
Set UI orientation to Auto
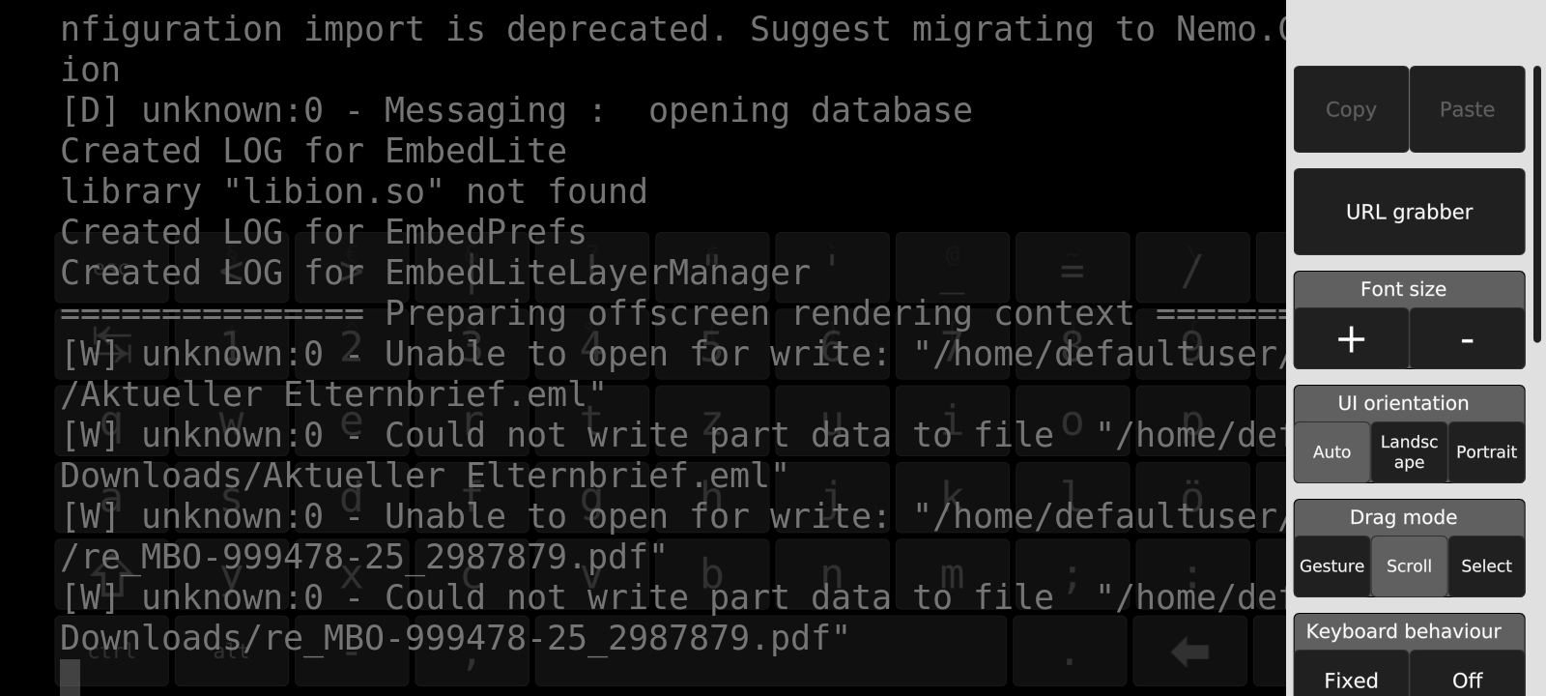pyautogui.click(x=1331, y=451)
